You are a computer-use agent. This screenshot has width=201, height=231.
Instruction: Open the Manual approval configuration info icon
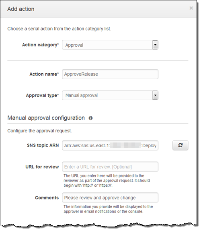pyautogui.click(x=90, y=118)
